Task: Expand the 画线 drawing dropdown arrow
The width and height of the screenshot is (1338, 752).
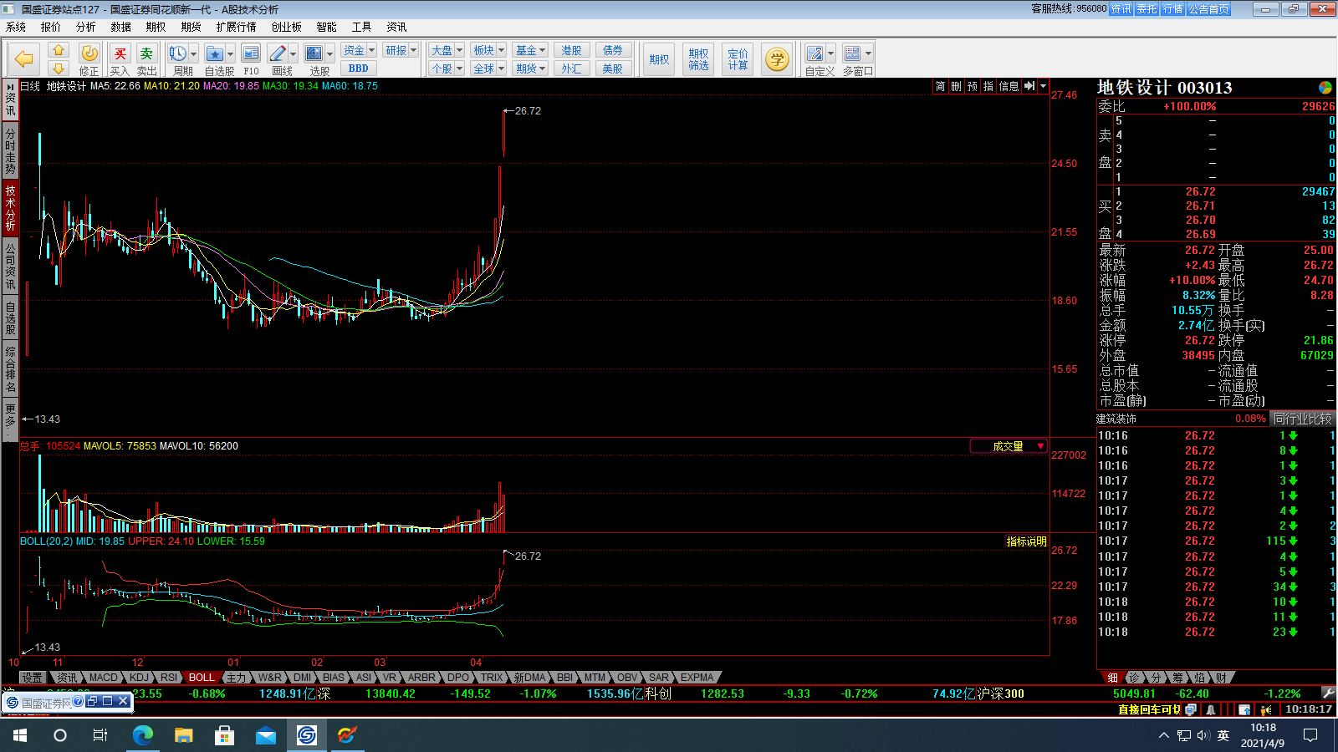Action: [x=293, y=53]
